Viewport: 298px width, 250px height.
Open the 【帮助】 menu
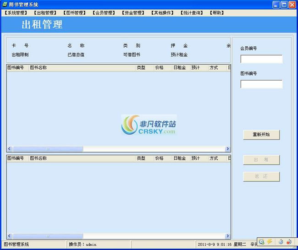[x=217, y=13]
